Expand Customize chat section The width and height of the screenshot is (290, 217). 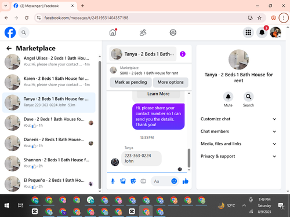tap(238, 119)
